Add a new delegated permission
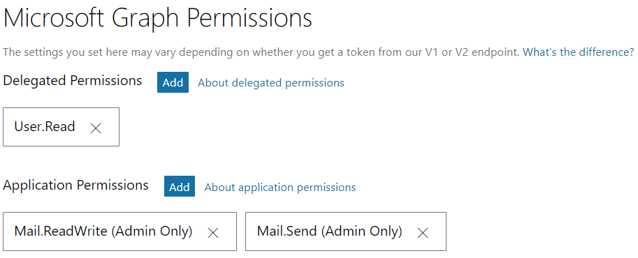Image resolution: width=638 pixels, height=258 pixels. coord(173,82)
